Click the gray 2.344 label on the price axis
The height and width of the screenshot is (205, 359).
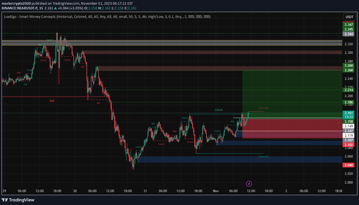[x=348, y=34]
